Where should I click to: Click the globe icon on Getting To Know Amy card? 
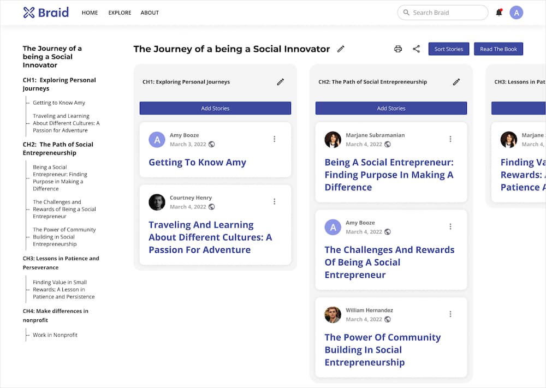212,145
